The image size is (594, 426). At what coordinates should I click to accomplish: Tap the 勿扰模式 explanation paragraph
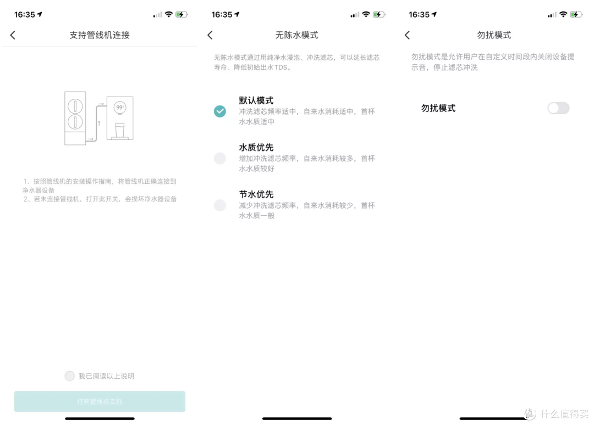pyautogui.click(x=493, y=62)
